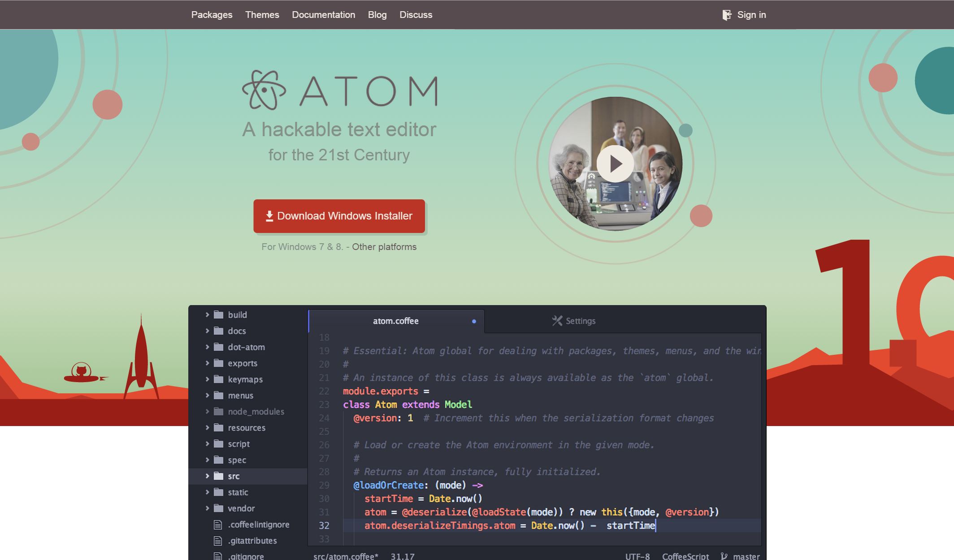Click the Atom logo icon

[264, 90]
